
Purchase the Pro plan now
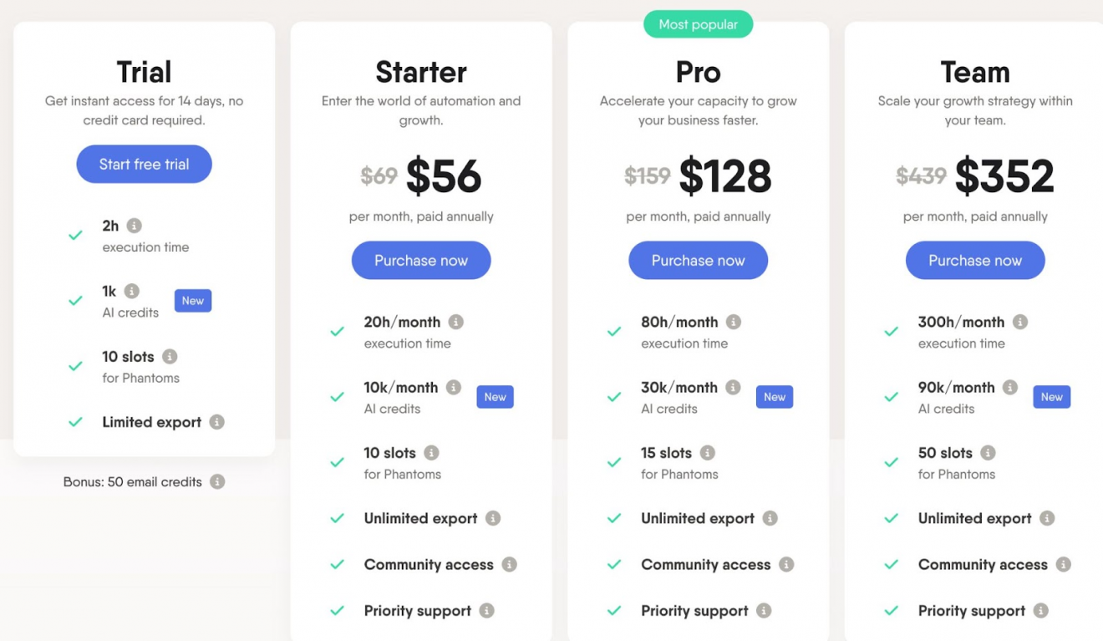(698, 260)
